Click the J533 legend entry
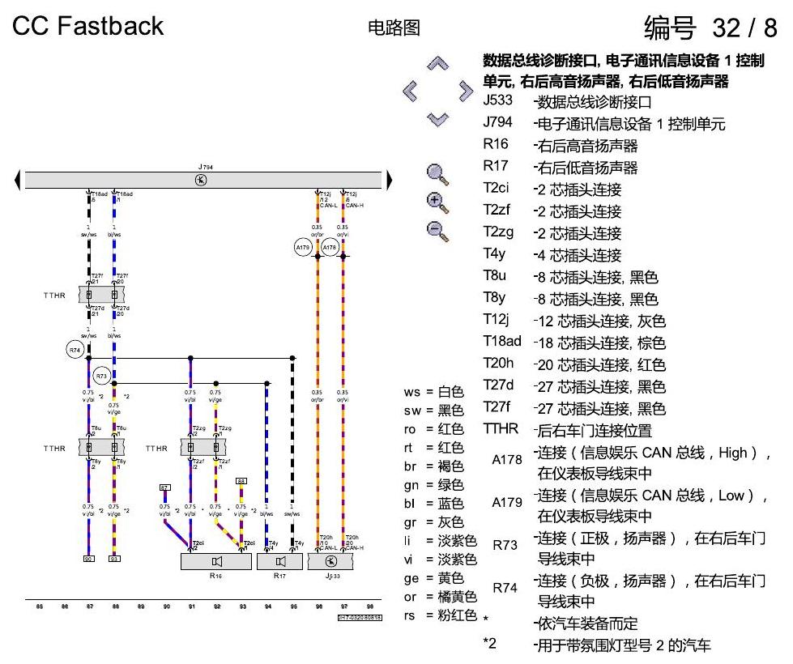 click(568, 102)
